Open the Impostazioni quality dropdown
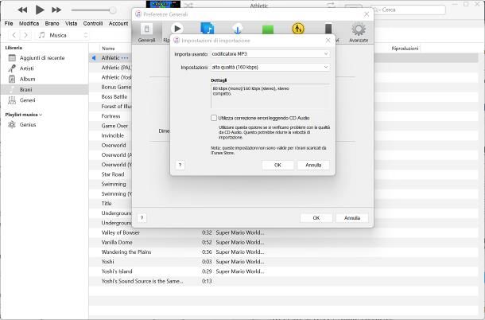 pyautogui.click(x=270, y=67)
